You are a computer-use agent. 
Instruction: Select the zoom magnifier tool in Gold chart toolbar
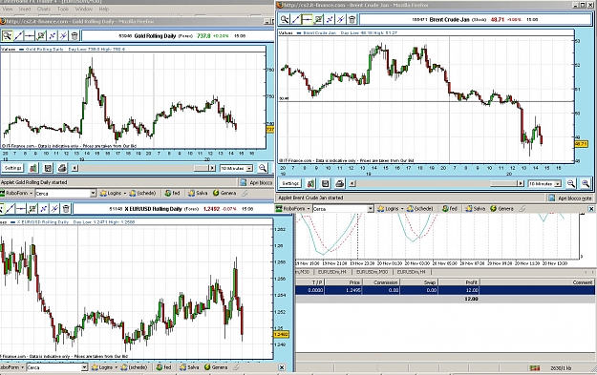click(x=7, y=36)
